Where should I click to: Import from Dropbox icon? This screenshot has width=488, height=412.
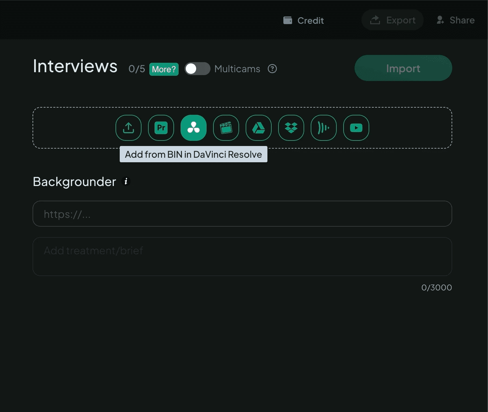click(291, 128)
